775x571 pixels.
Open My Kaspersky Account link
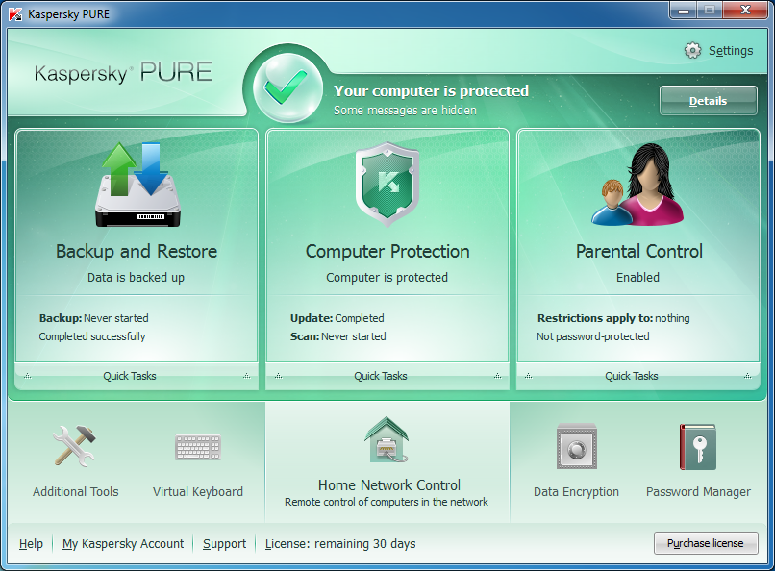click(123, 544)
